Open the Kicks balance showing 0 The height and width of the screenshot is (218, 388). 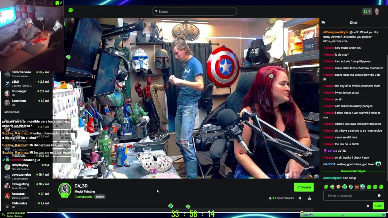(367, 12)
